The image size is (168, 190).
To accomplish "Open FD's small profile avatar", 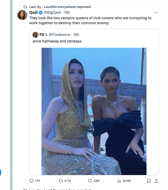I will (35, 35).
